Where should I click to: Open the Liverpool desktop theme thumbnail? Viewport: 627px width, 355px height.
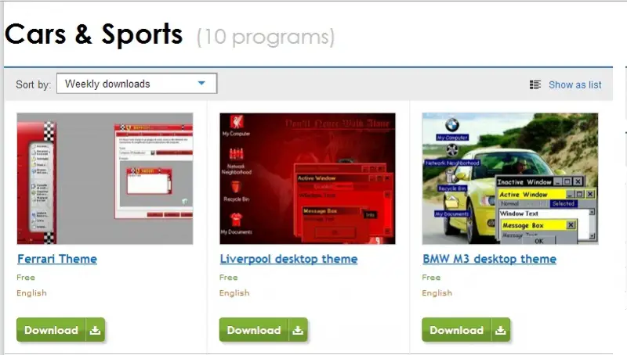pos(307,178)
